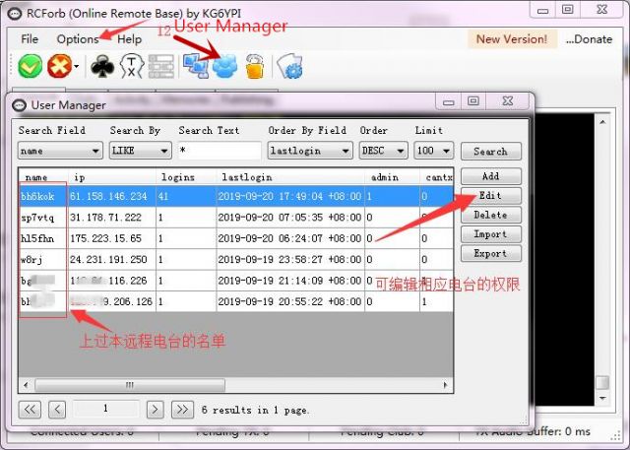Click the Edit button
This screenshot has height=450, width=630.
(x=491, y=196)
